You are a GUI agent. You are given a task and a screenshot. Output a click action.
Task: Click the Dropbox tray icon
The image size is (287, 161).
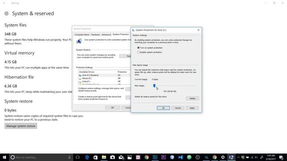[243, 157]
